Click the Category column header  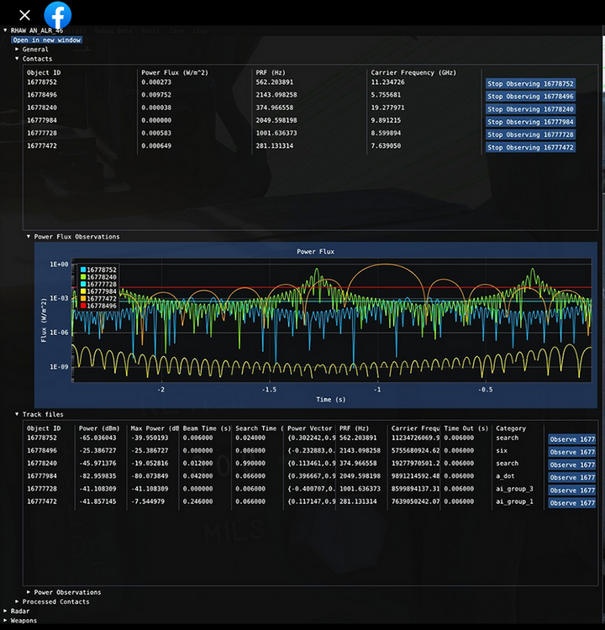511,428
